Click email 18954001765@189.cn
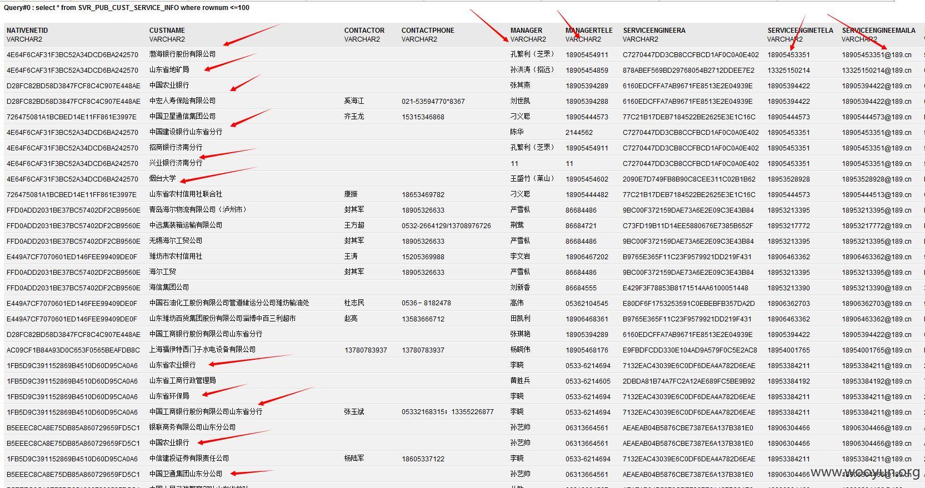This screenshot has width=925, height=488. [x=877, y=350]
